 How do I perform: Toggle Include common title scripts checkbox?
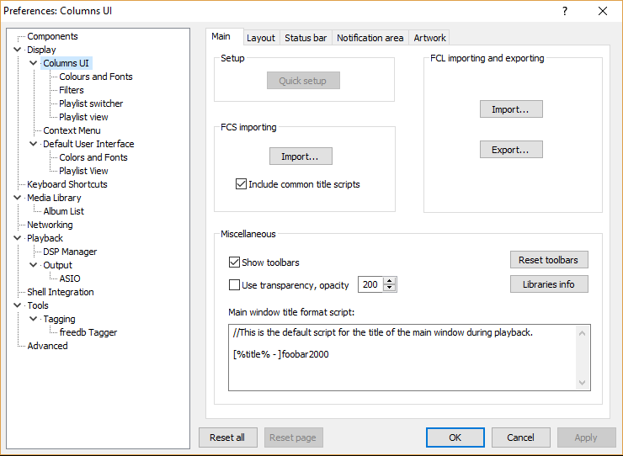click(x=242, y=184)
